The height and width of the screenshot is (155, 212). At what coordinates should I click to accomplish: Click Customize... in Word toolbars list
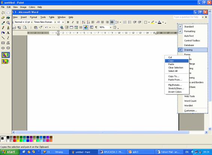pyautogui.click(x=193, y=111)
